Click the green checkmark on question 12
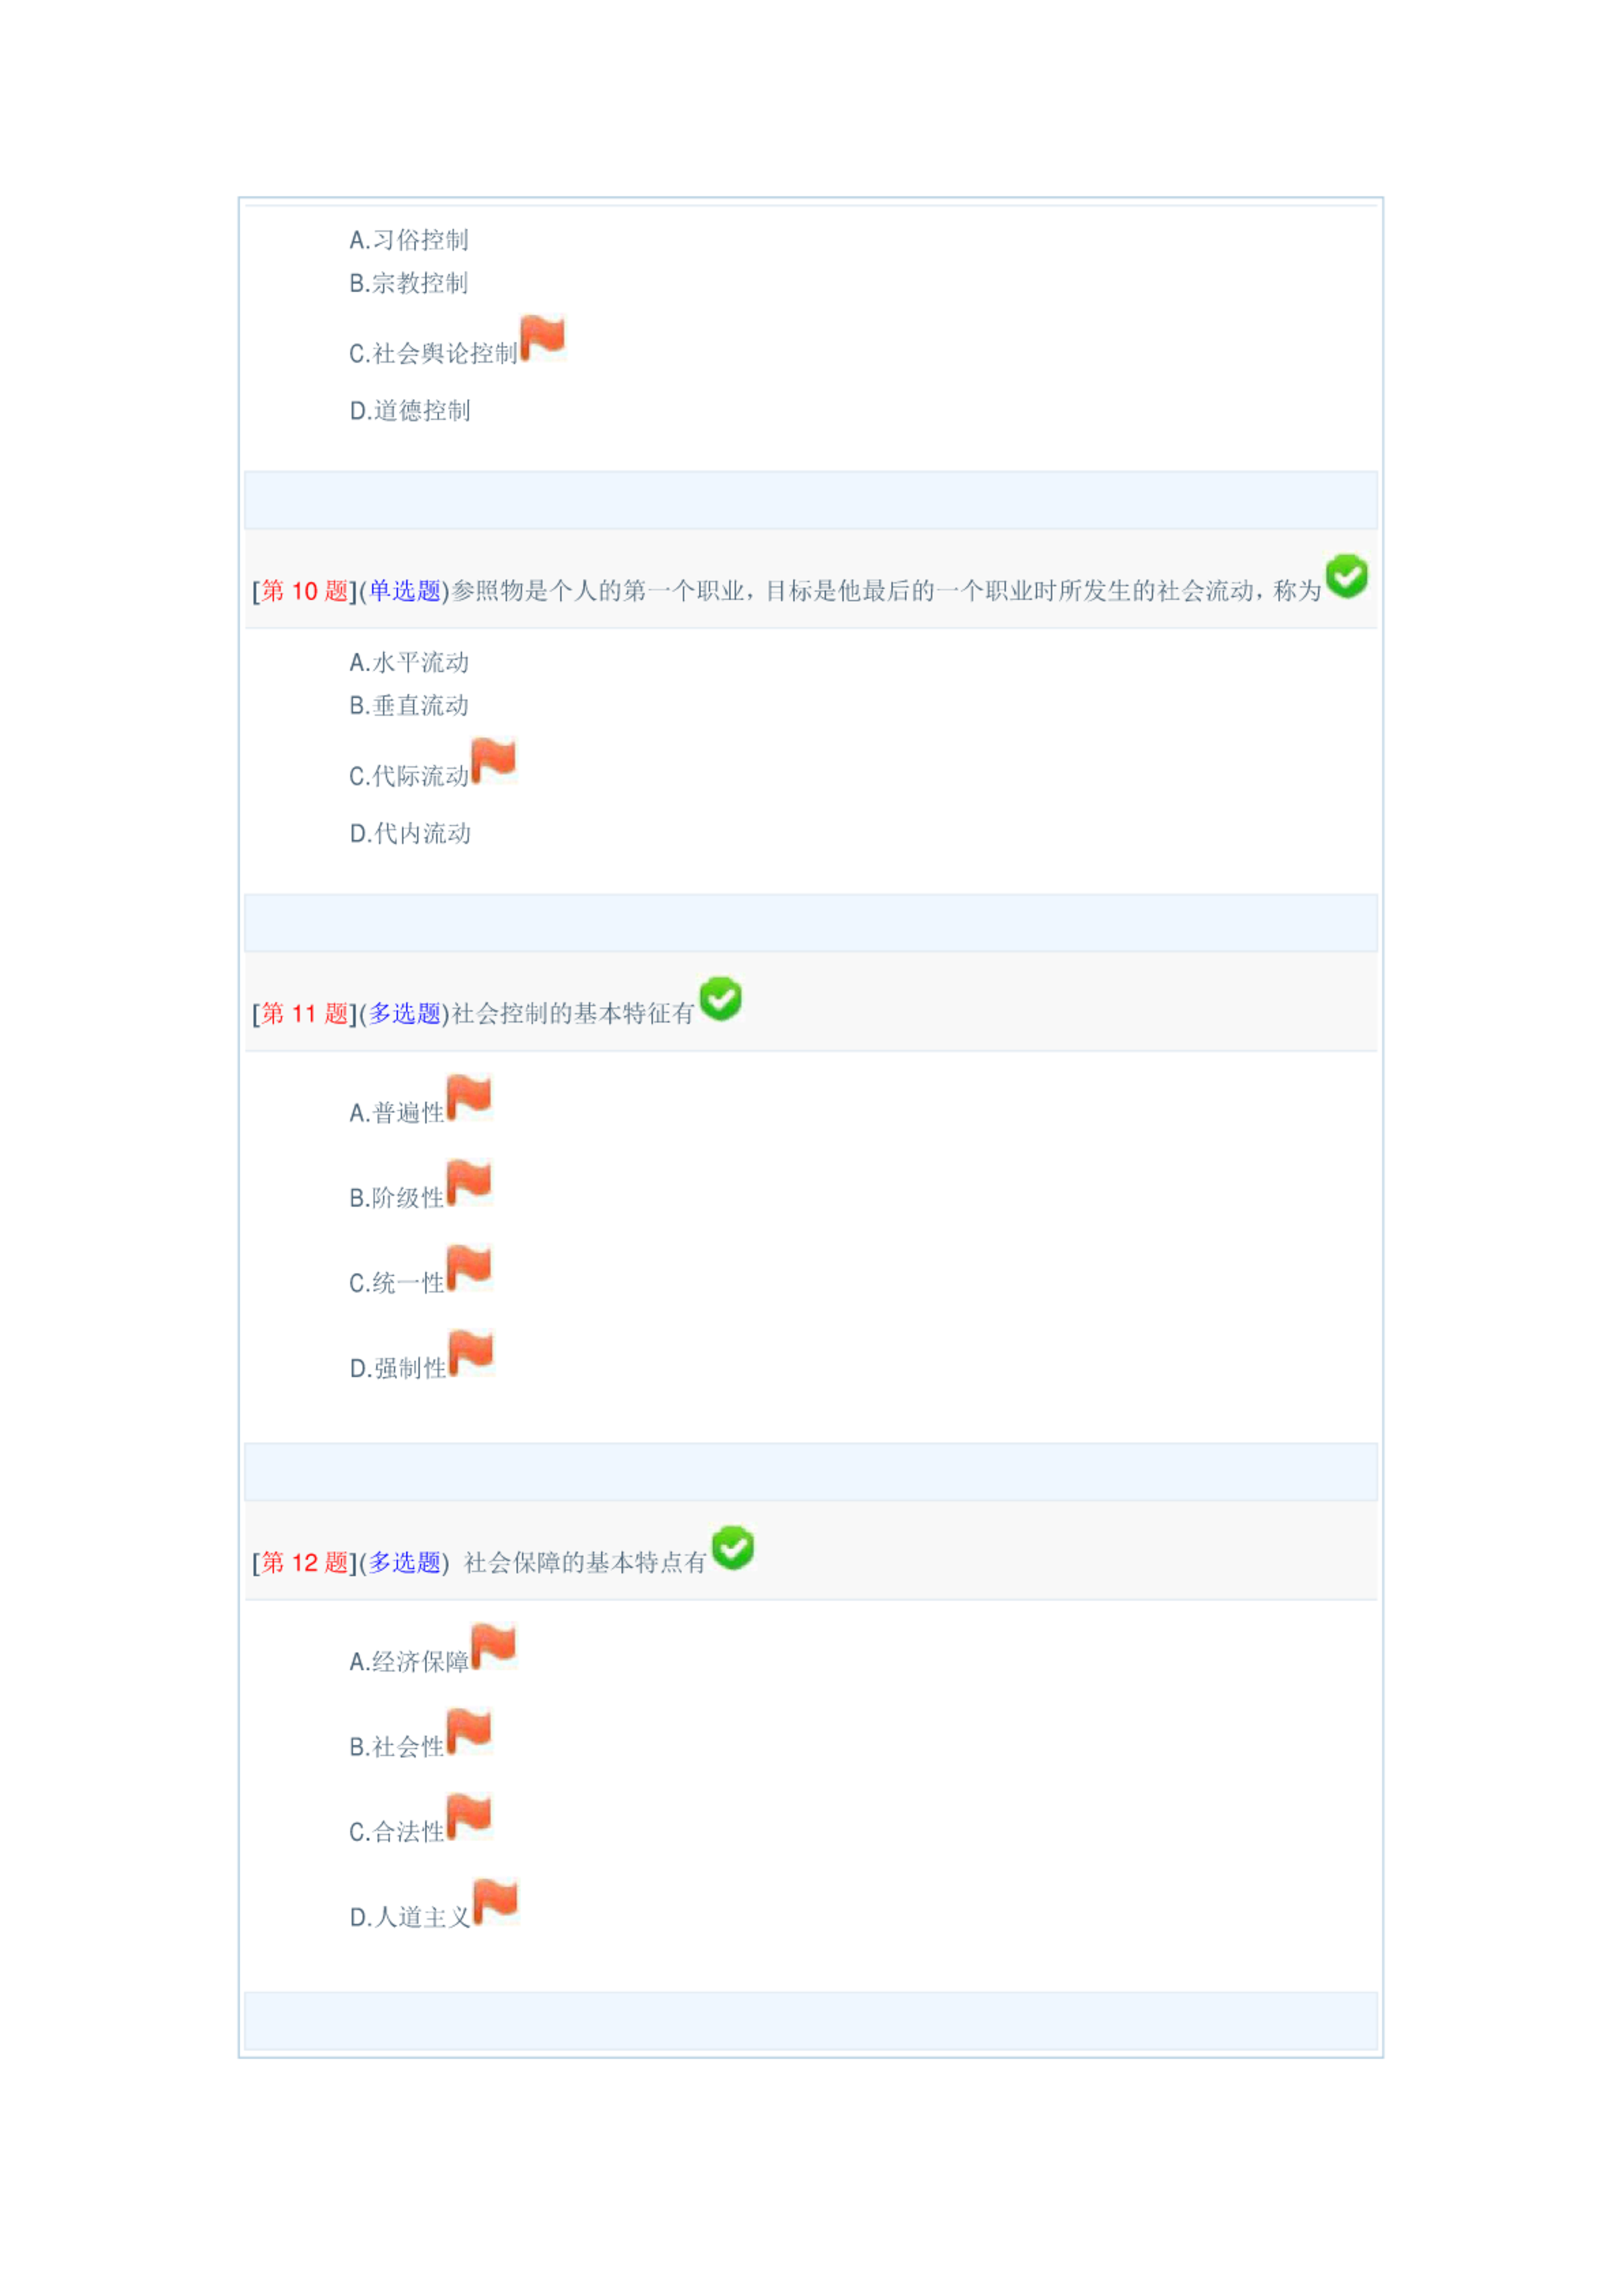The height and width of the screenshot is (2296, 1622). (733, 1548)
